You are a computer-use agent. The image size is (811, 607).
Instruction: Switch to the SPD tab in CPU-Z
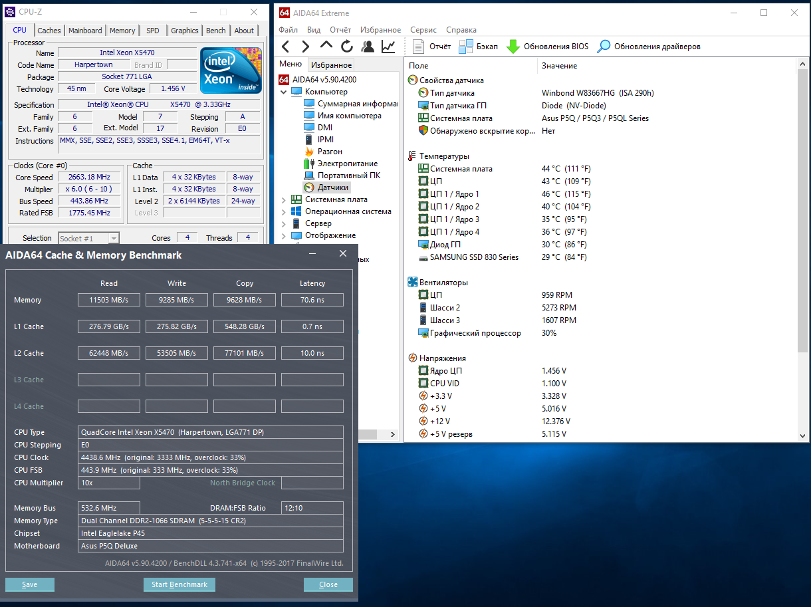(x=153, y=31)
